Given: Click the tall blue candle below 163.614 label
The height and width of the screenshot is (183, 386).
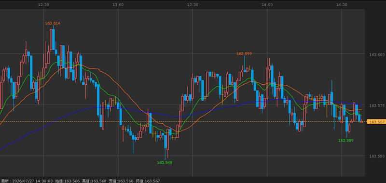Looking at the screenshot, I should 54,39.
